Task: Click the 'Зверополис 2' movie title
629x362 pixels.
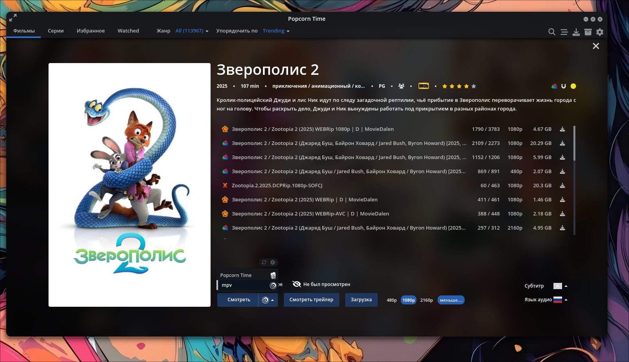Action: [268, 70]
